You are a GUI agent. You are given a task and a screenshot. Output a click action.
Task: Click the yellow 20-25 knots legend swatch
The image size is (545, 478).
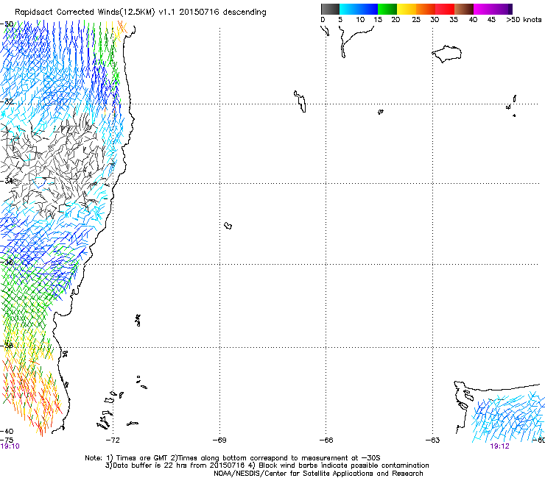tap(407, 9)
